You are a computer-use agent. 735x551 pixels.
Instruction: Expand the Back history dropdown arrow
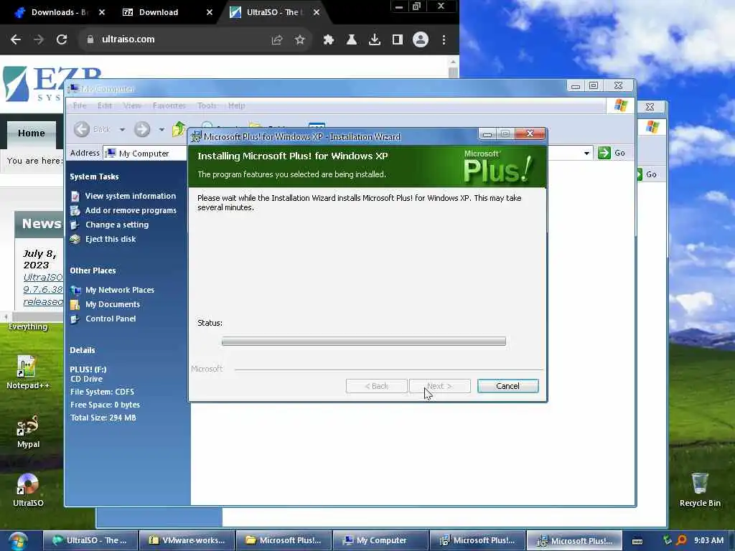(122, 129)
